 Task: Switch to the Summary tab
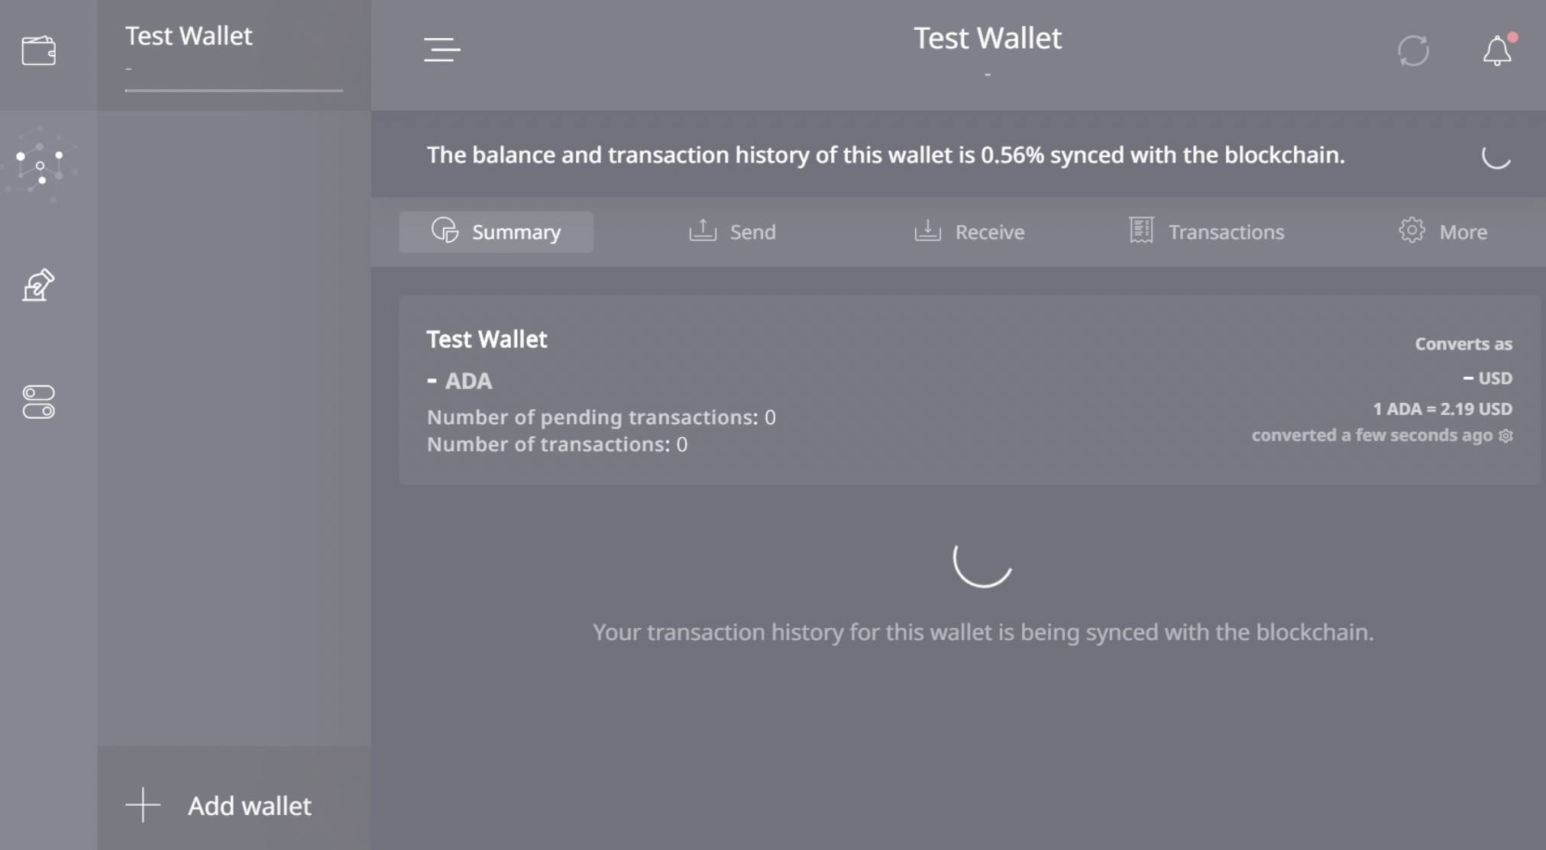(x=496, y=232)
